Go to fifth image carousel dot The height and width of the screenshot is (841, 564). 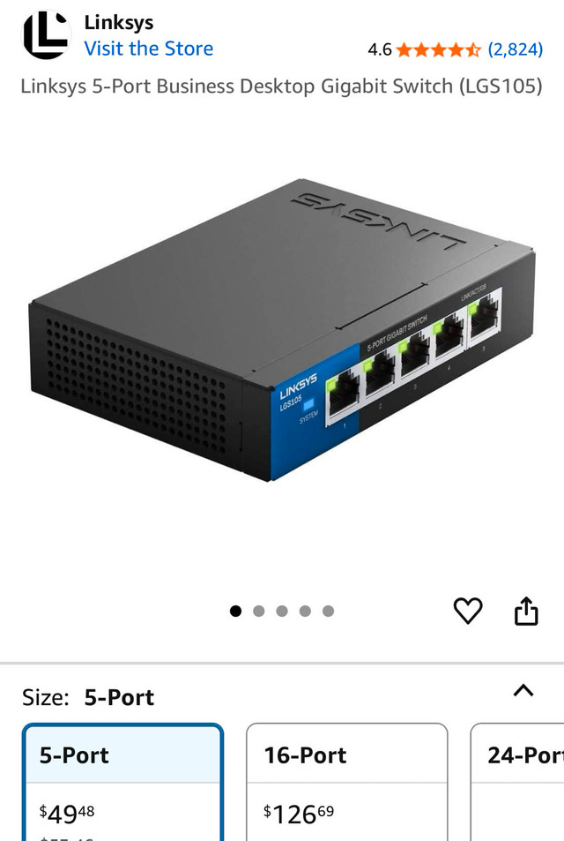coord(329,611)
